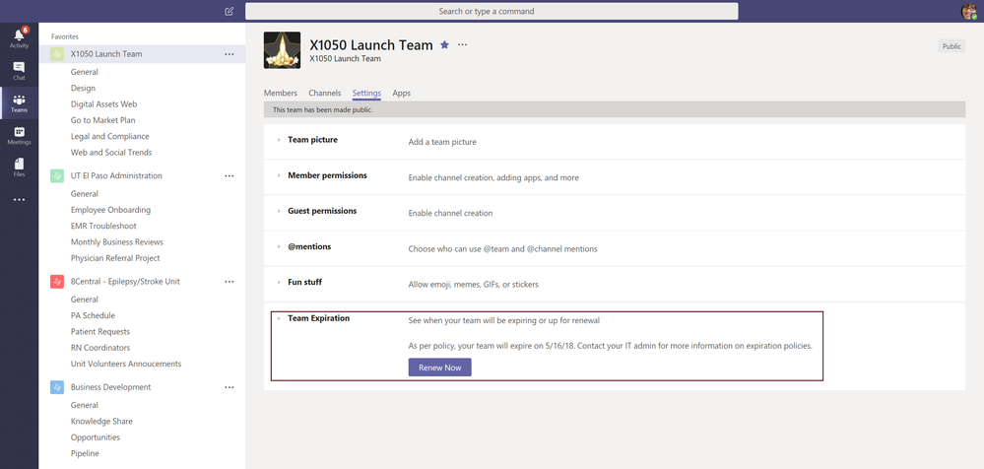Open more options for UT El Paso Administration
Viewport: 984px width, 469px height.
coord(230,175)
